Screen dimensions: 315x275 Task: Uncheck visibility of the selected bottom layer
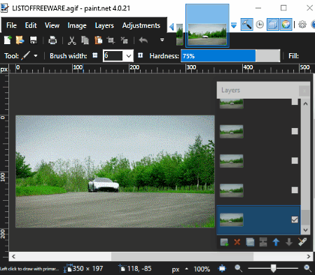[x=295, y=220]
